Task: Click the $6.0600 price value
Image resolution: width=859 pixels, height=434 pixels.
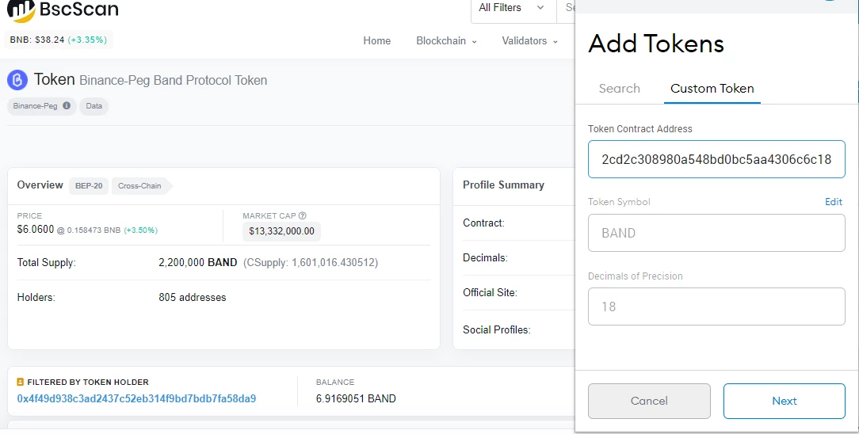Action: click(36, 230)
